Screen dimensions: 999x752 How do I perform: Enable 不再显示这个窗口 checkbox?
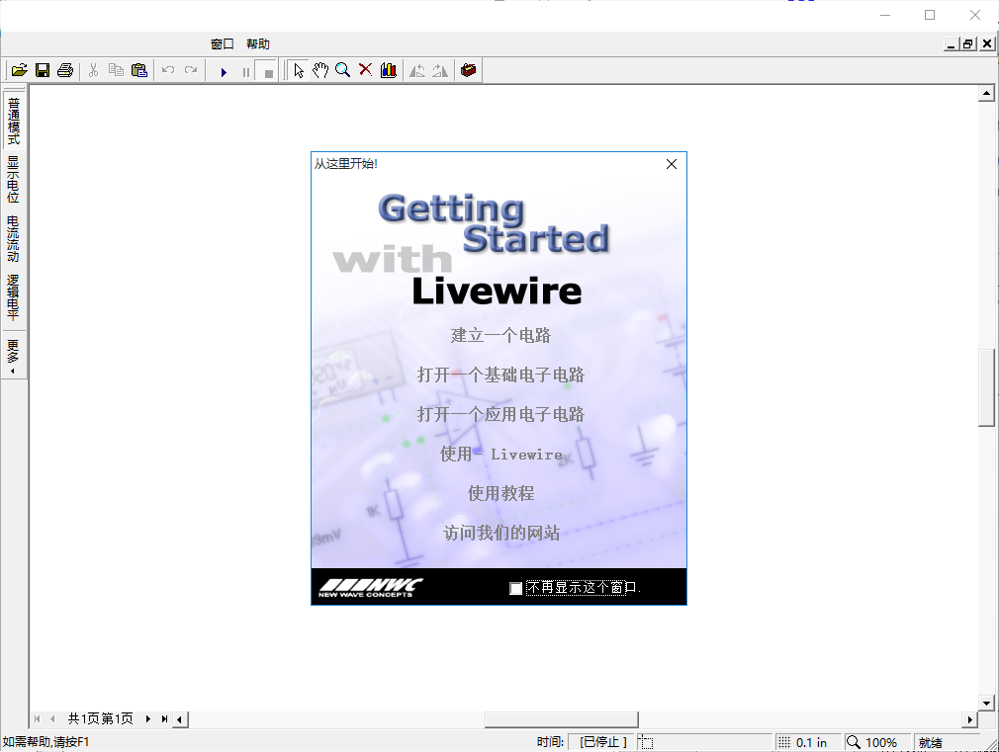515,587
